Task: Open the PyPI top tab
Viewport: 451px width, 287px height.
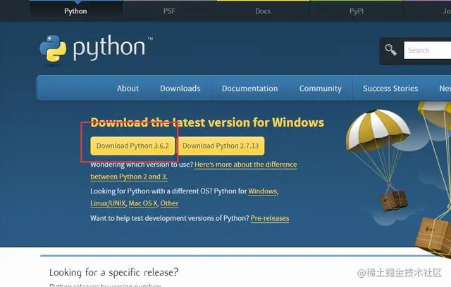Action: pos(357,11)
